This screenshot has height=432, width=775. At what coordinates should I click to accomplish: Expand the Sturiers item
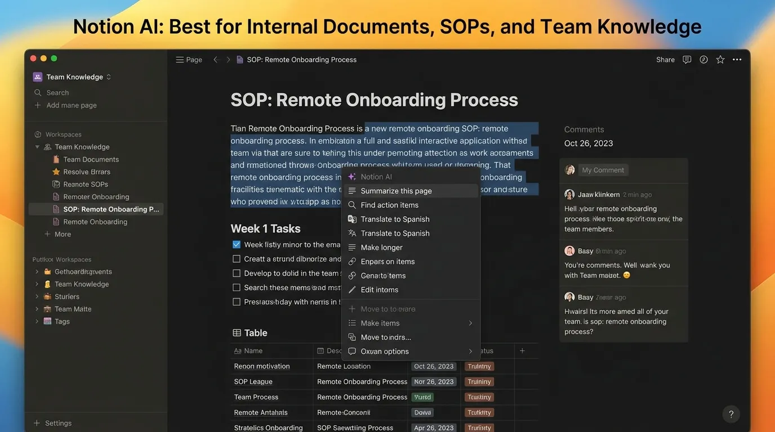(37, 296)
